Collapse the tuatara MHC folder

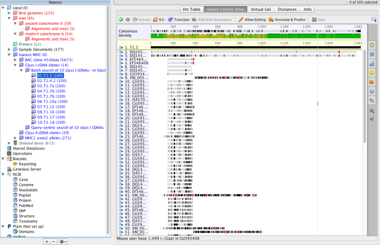(9, 55)
